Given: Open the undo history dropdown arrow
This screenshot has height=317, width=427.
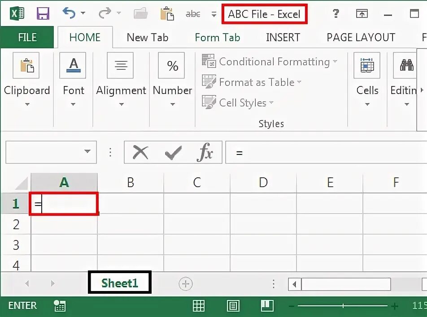Looking at the screenshot, I should click(83, 13).
